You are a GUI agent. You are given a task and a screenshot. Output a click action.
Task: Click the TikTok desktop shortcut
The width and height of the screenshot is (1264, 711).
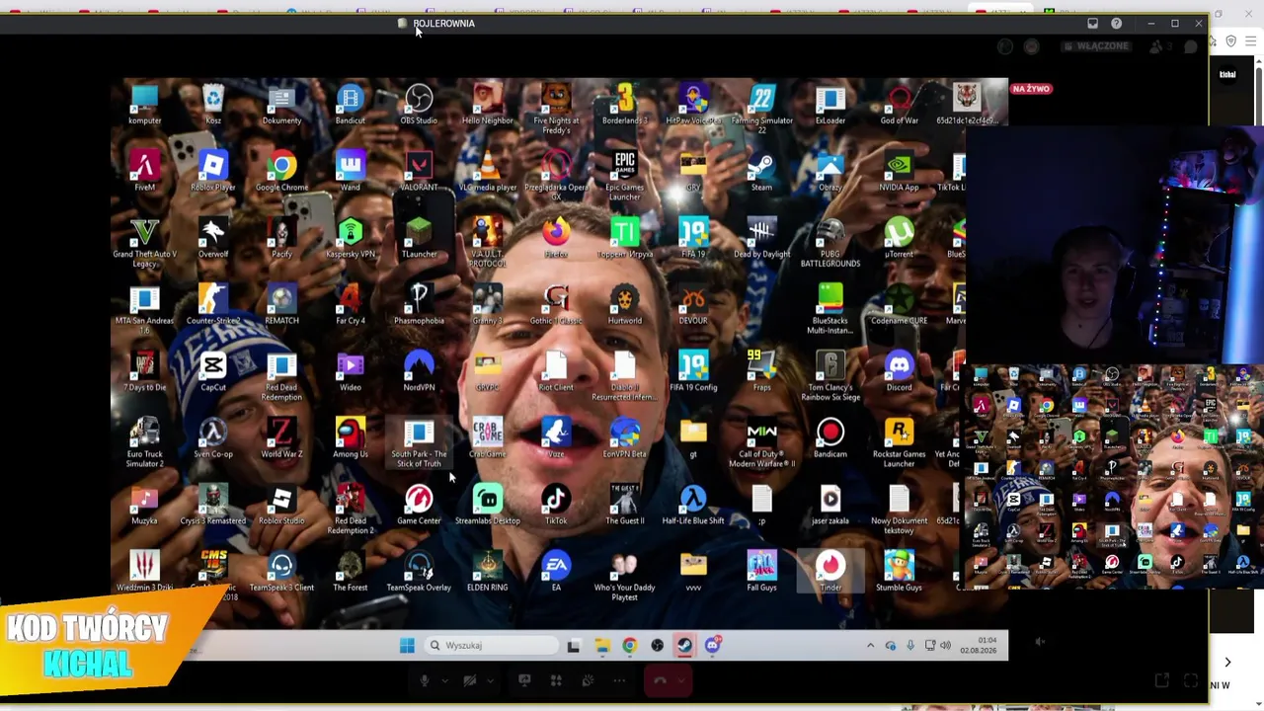(556, 505)
